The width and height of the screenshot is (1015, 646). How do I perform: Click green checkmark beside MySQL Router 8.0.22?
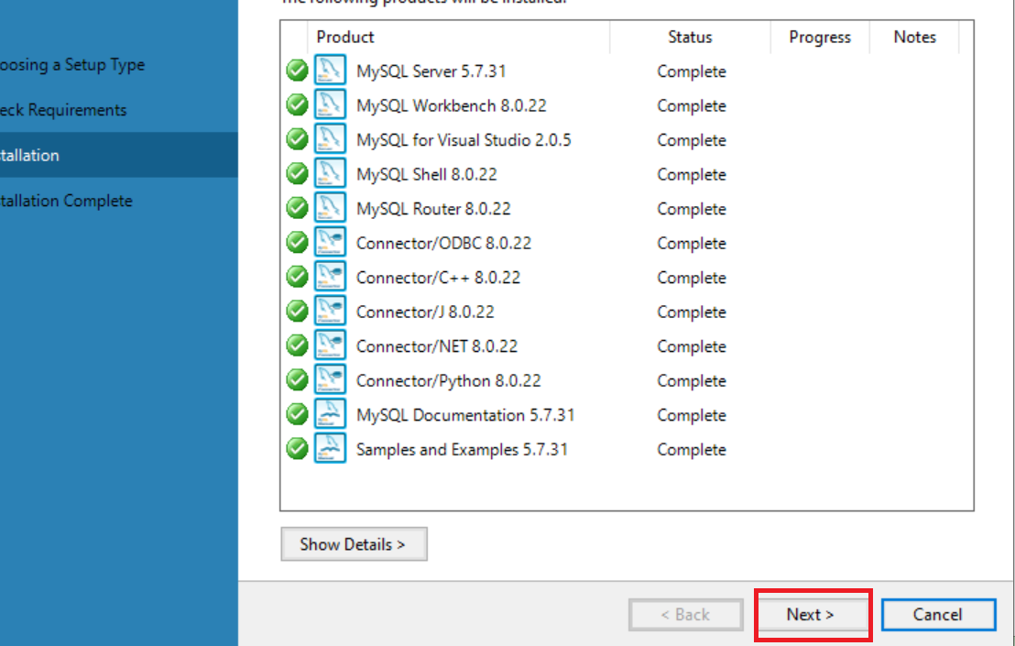pos(297,207)
